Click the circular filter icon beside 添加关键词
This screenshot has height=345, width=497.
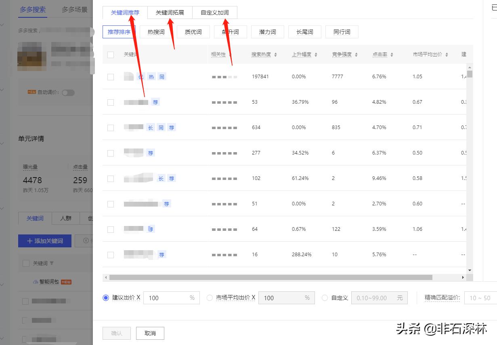pos(85,240)
